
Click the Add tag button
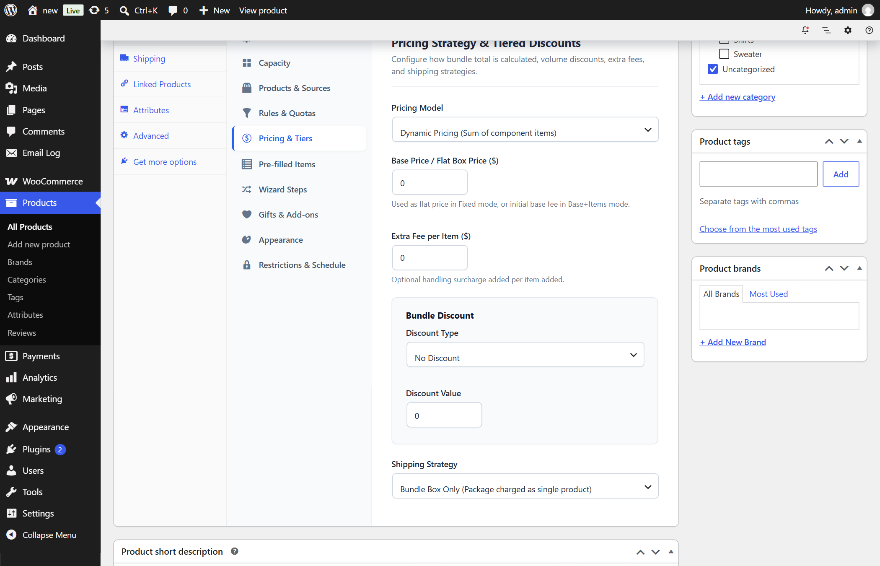click(x=841, y=174)
